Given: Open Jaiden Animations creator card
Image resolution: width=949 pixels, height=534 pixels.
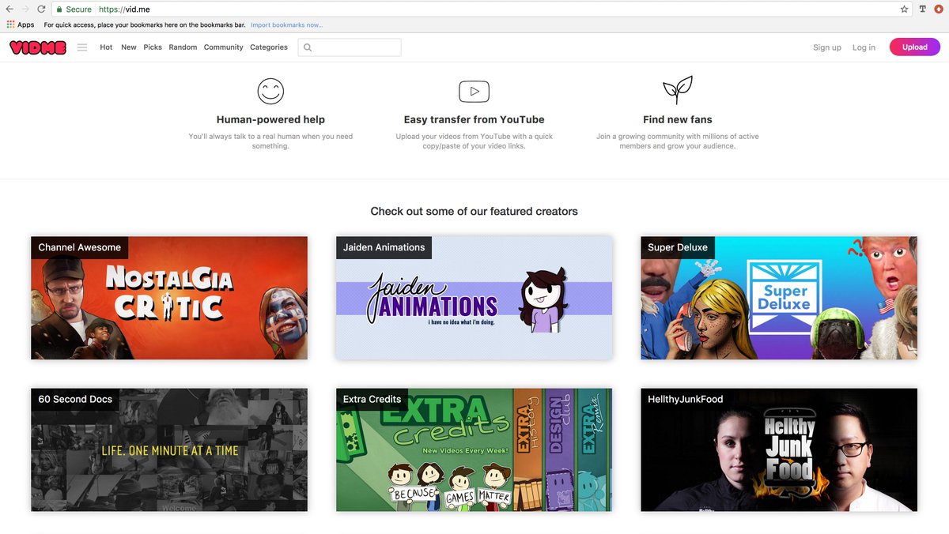Looking at the screenshot, I should click(475, 298).
